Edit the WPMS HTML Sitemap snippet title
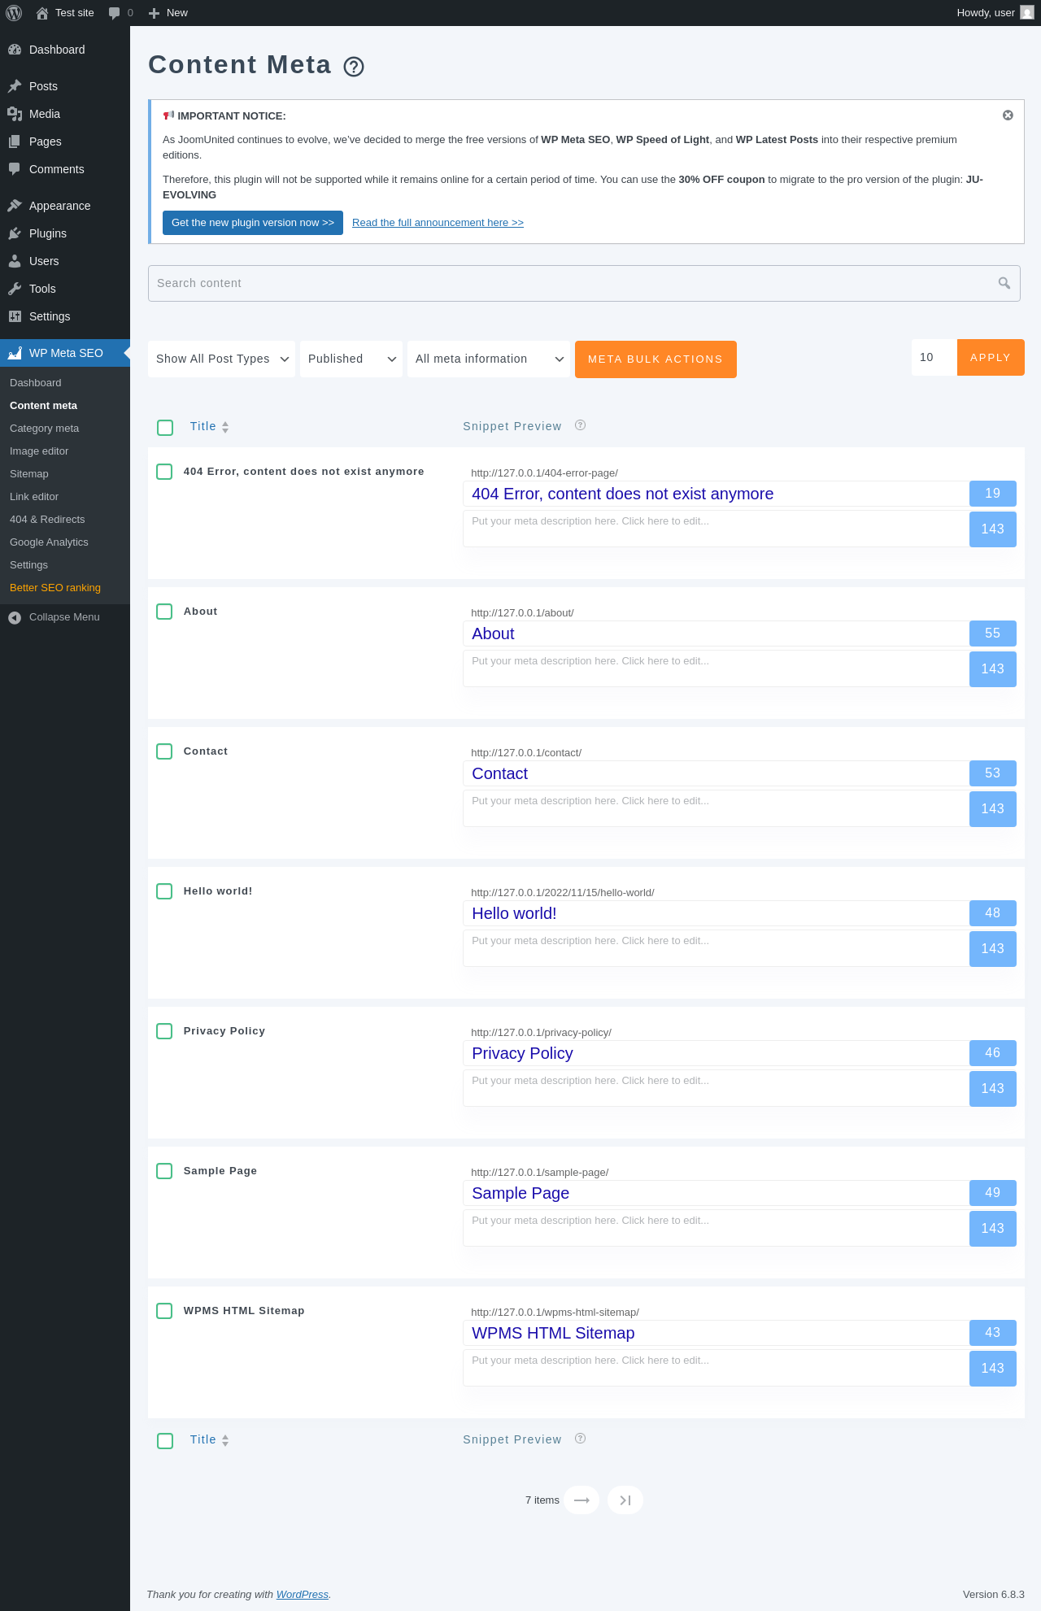This screenshot has width=1041, height=1611. pyautogui.click(x=716, y=1333)
